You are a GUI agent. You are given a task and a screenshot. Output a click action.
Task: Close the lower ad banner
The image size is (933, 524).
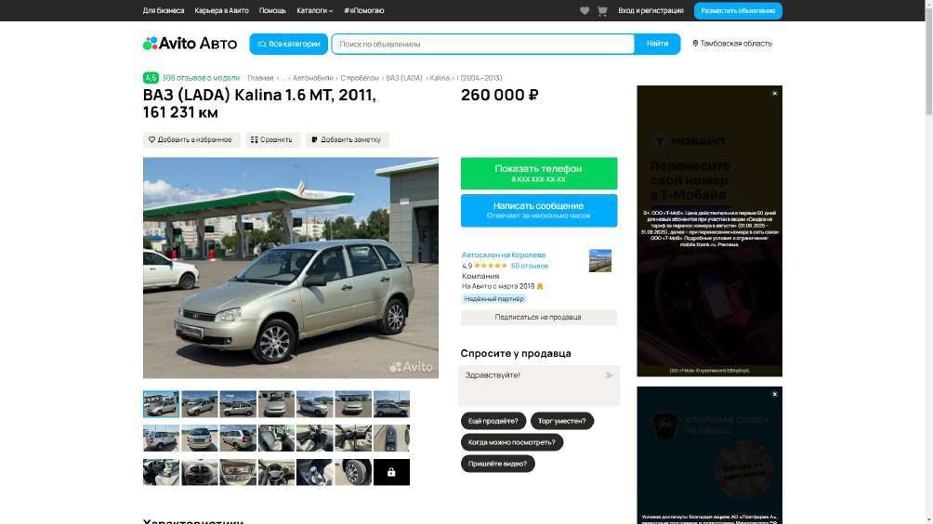tap(775, 394)
